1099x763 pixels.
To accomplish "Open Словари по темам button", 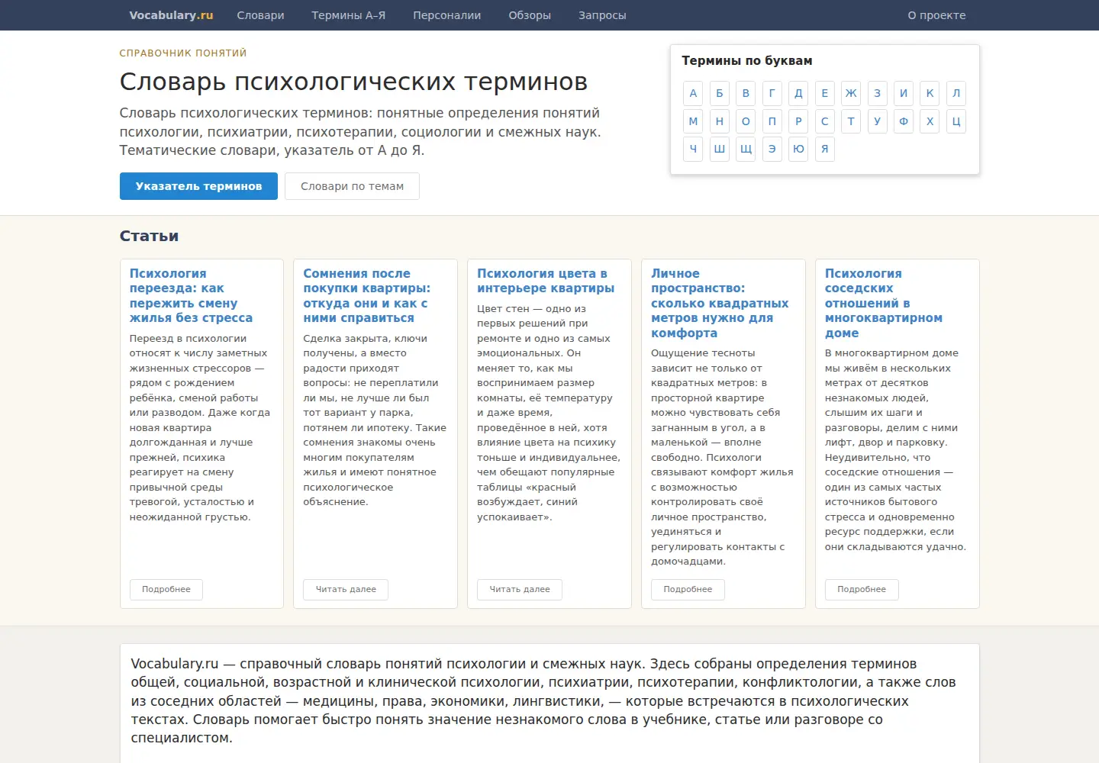I will [352, 186].
